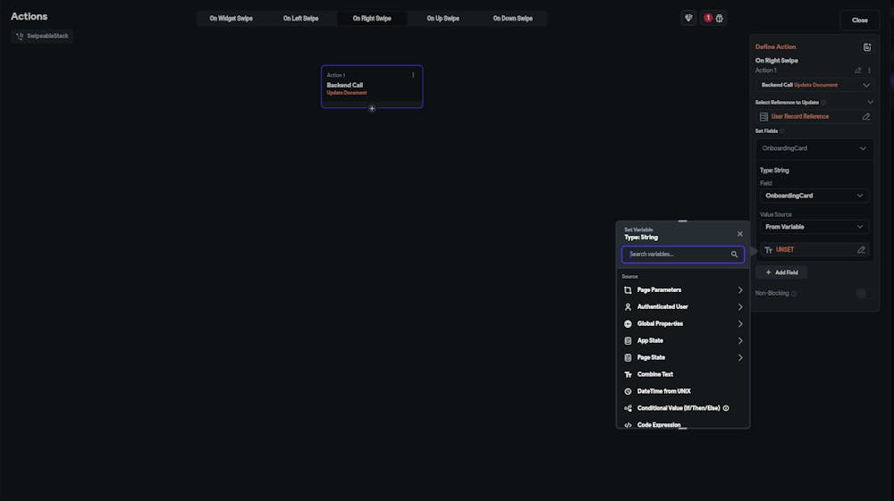Viewport: 894px width, 501px height.
Task: Show info next to Set Fields
Action: click(x=781, y=131)
